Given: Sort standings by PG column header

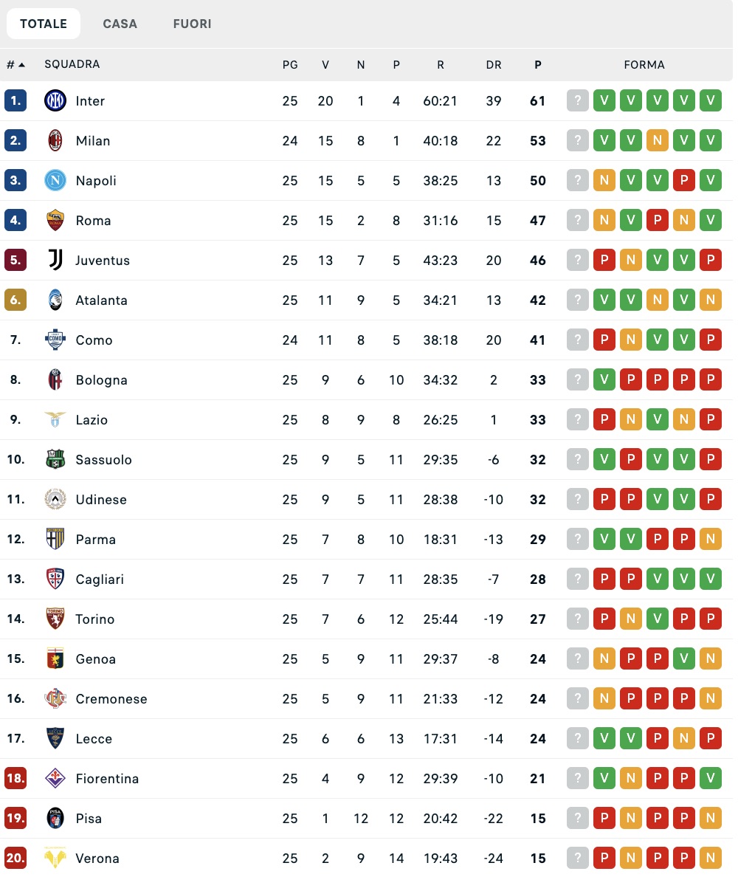Looking at the screenshot, I should tap(290, 65).
